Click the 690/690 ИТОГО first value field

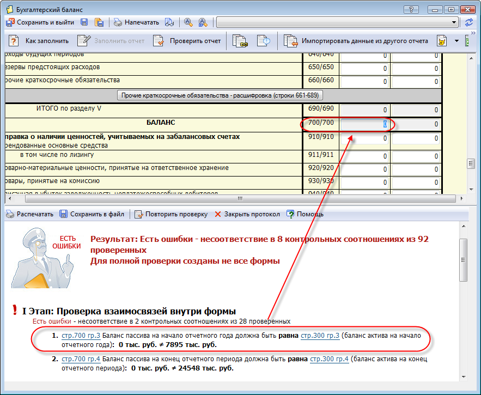[x=364, y=110]
